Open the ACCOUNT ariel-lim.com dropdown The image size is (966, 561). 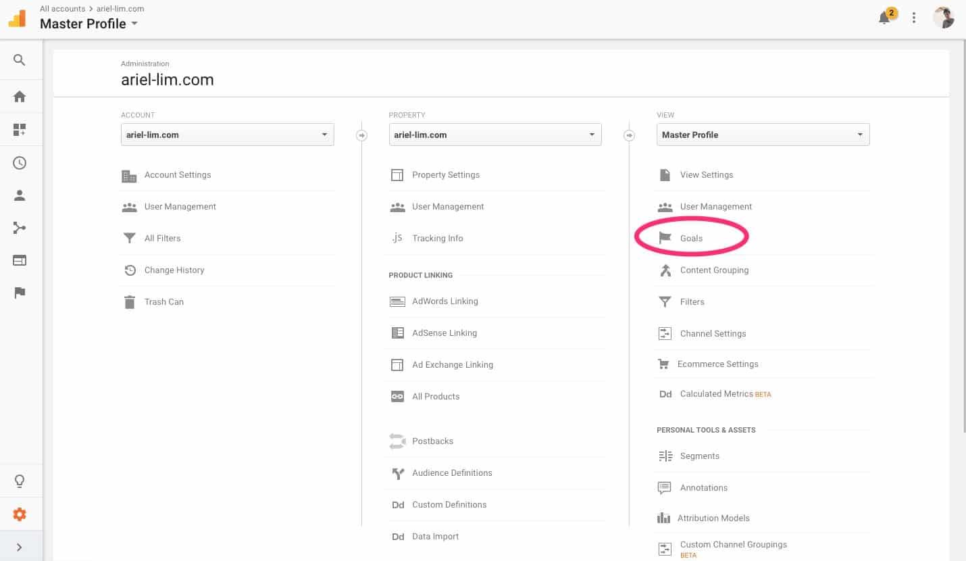pos(228,135)
